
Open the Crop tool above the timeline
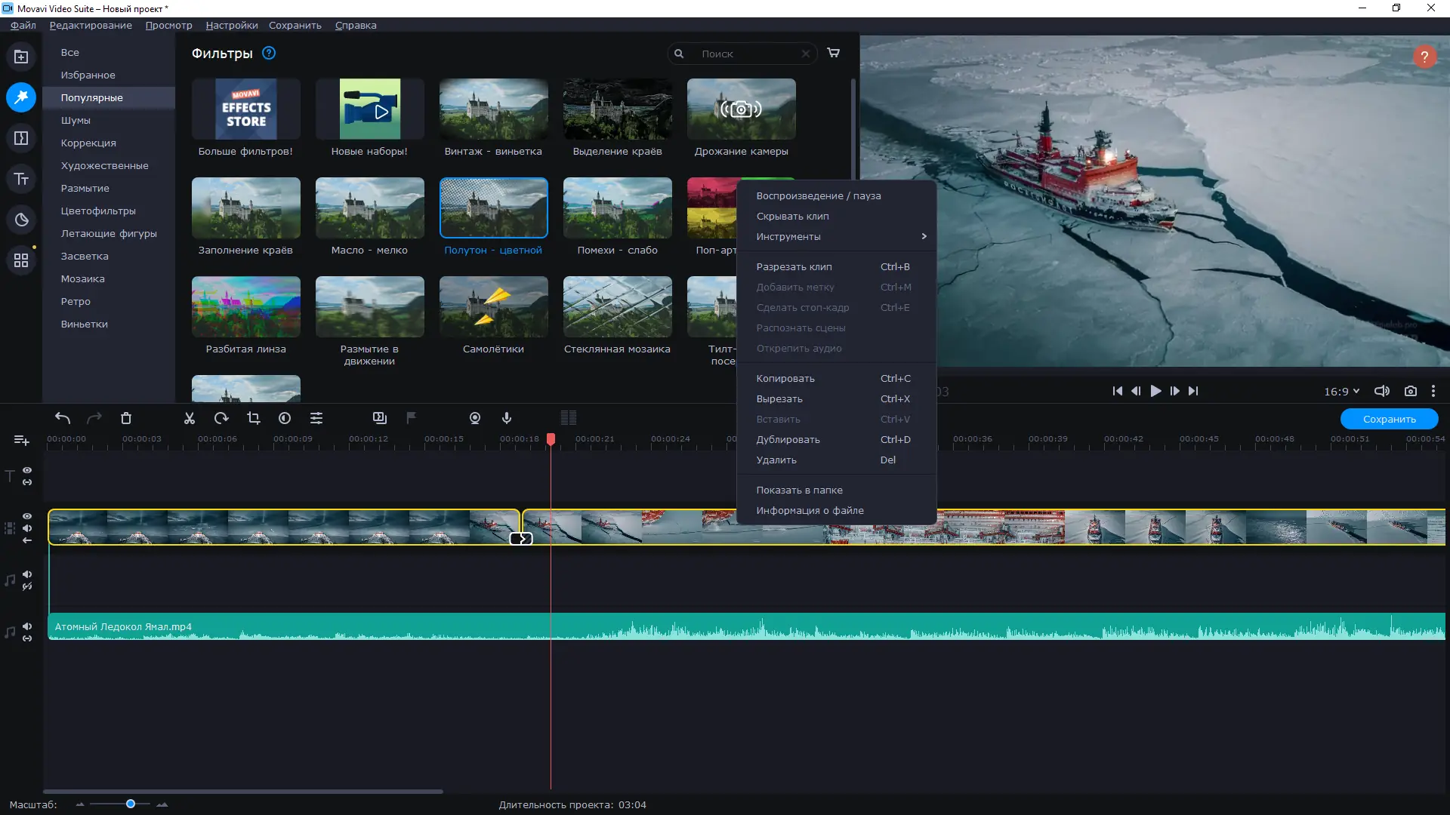[254, 419]
